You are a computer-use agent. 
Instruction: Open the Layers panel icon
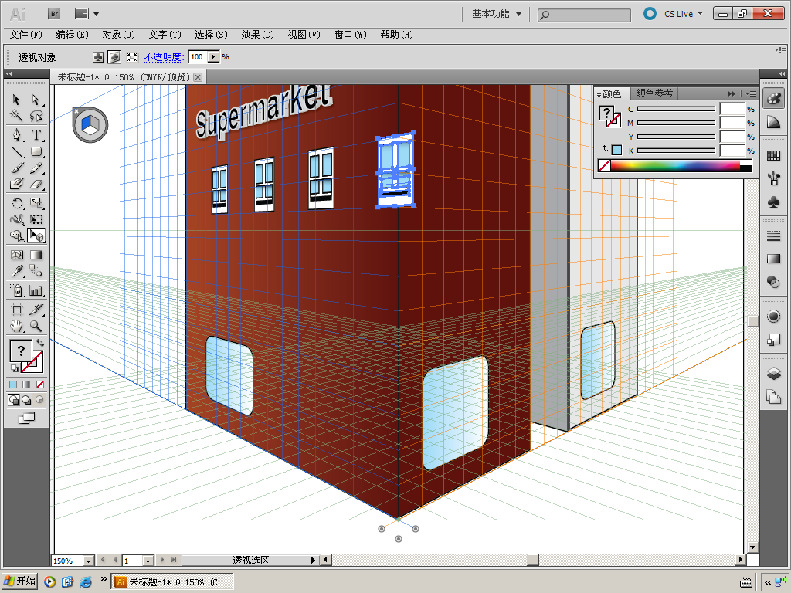click(x=773, y=374)
